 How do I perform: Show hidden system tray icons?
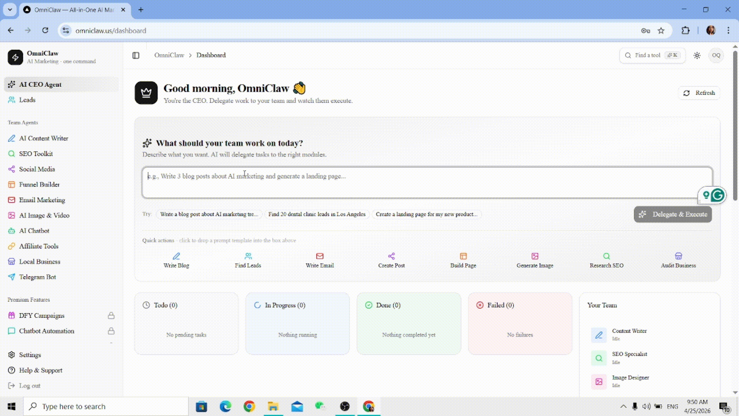pos(623,406)
